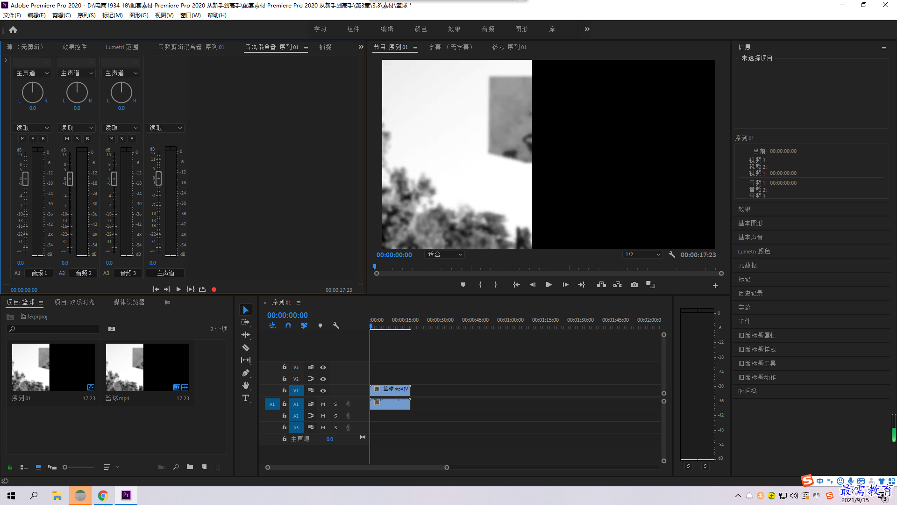
Task: Add marker in Program Monitor
Action: (463, 285)
